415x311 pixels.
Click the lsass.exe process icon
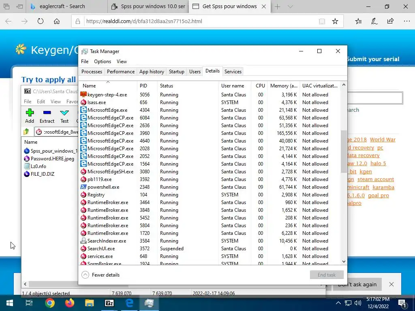click(83, 102)
